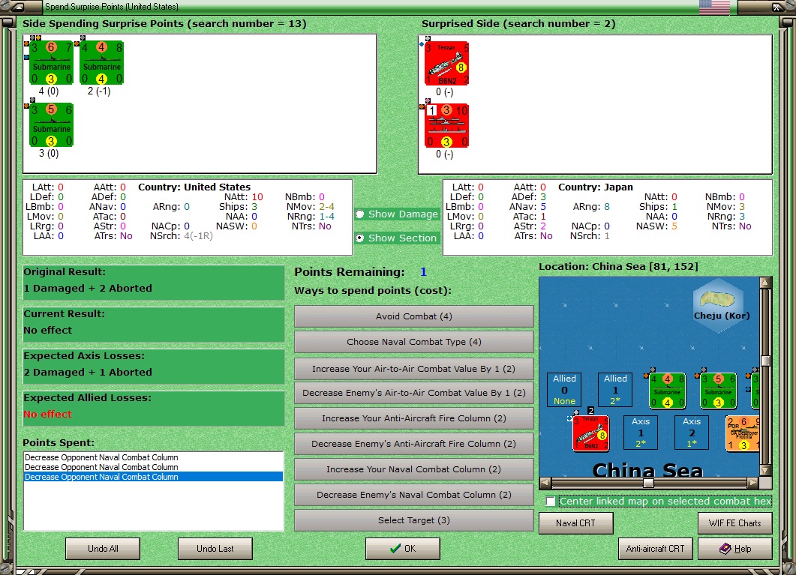Screen dimensions: 796x575
Task: Select second Decrease Opponent Naval Combat Column entry
Action: click(x=152, y=467)
